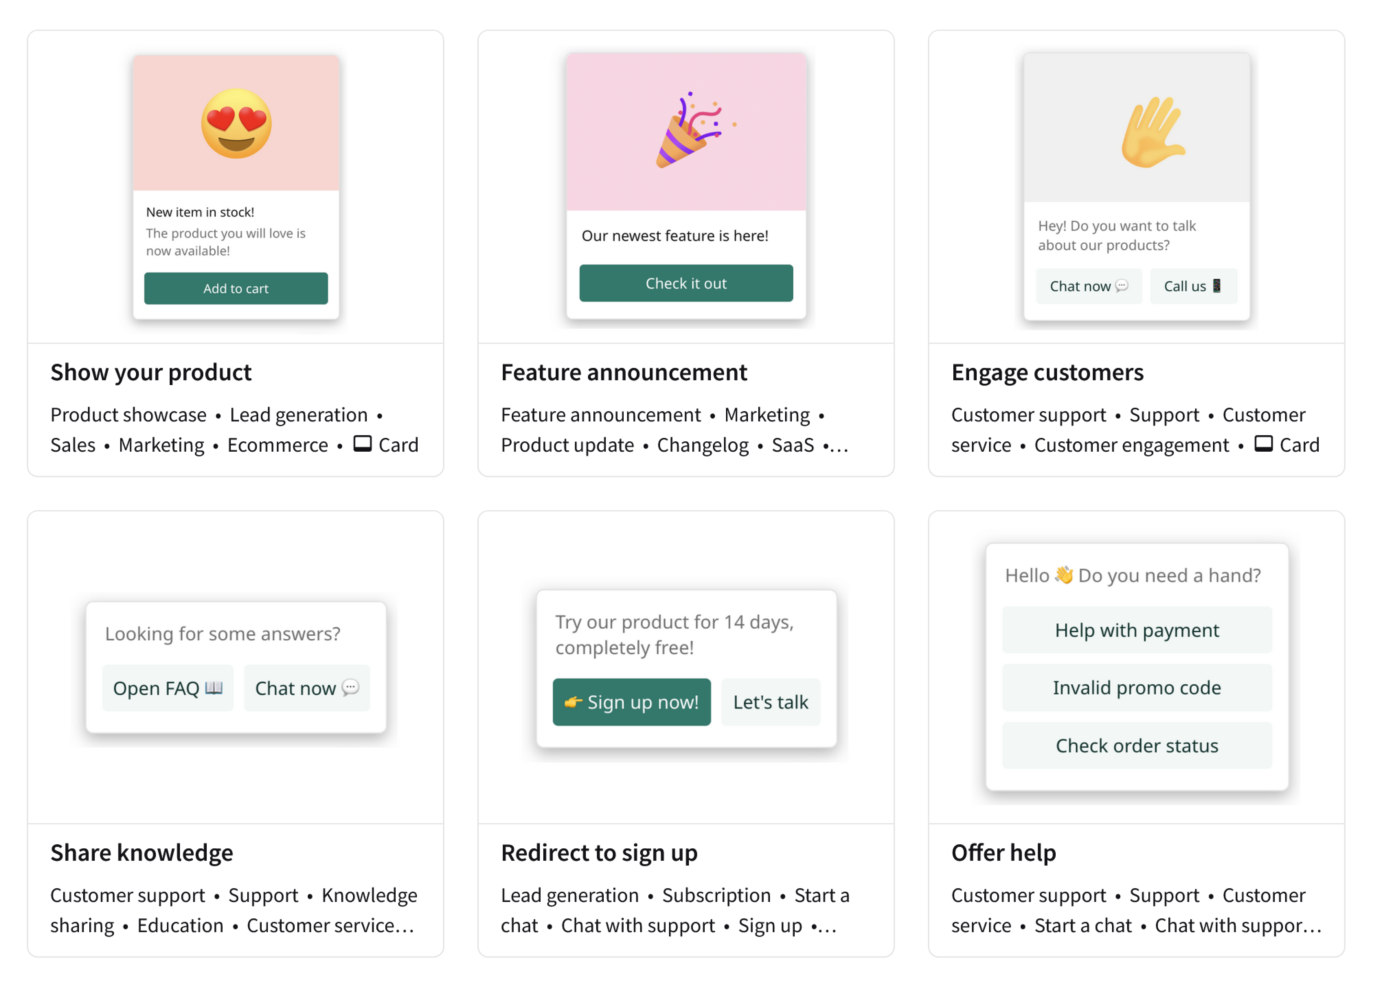Screen dimensions: 1373x985
Task: Select the Invalid promo code option
Action: pos(1137,687)
